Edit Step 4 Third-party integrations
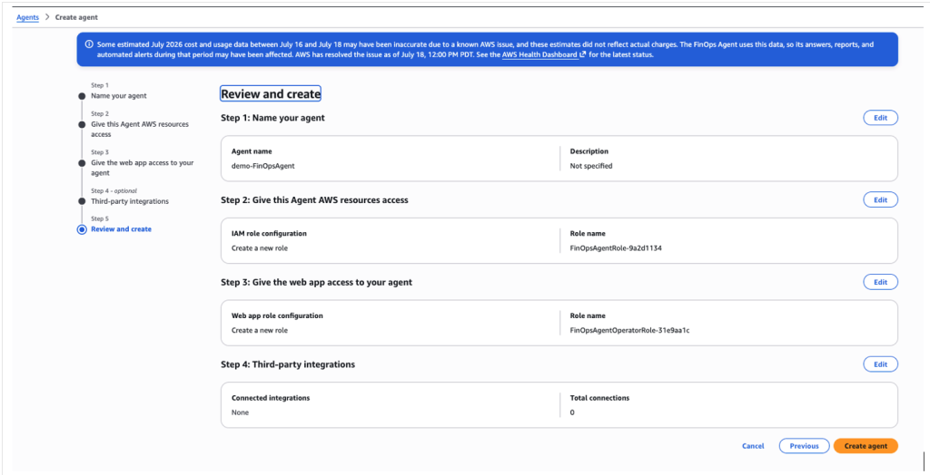The height and width of the screenshot is (475, 930). tap(880, 364)
